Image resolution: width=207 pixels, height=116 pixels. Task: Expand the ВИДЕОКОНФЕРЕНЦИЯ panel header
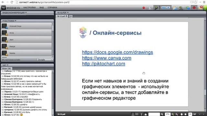click(x=27, y=13)
